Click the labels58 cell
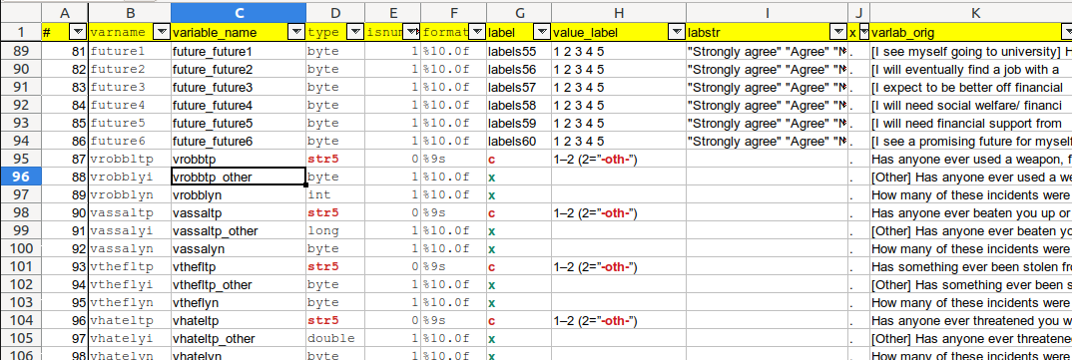 [519, 105]
